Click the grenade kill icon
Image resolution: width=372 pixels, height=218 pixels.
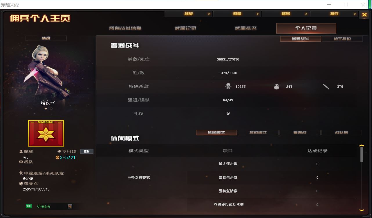coord(277,86)
